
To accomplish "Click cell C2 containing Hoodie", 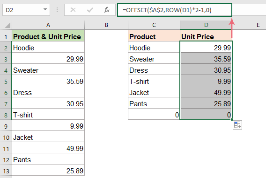I will click(154, 47).
